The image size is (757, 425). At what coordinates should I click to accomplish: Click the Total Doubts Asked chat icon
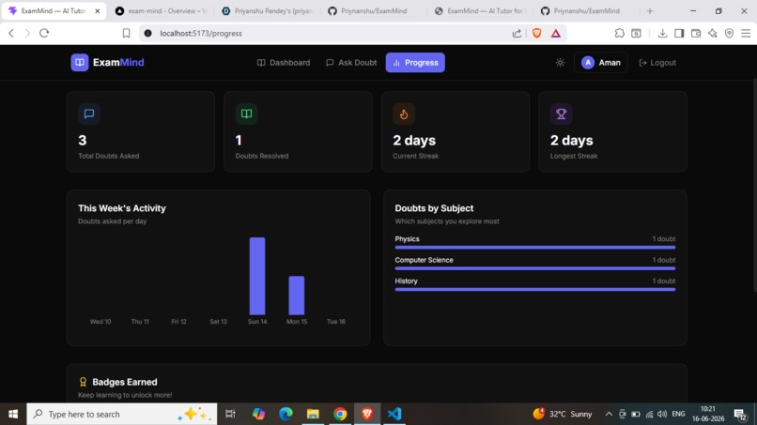(x=89, y=114)
